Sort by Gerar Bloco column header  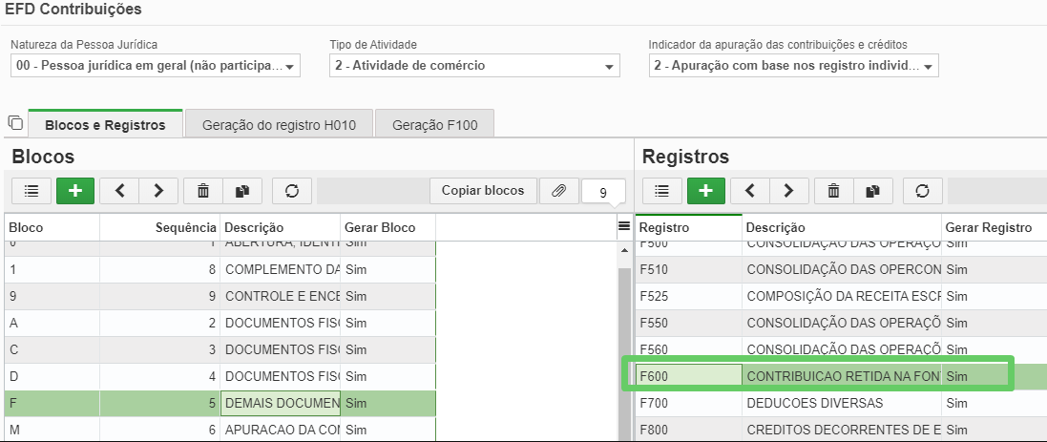click(x=387, y=227)
